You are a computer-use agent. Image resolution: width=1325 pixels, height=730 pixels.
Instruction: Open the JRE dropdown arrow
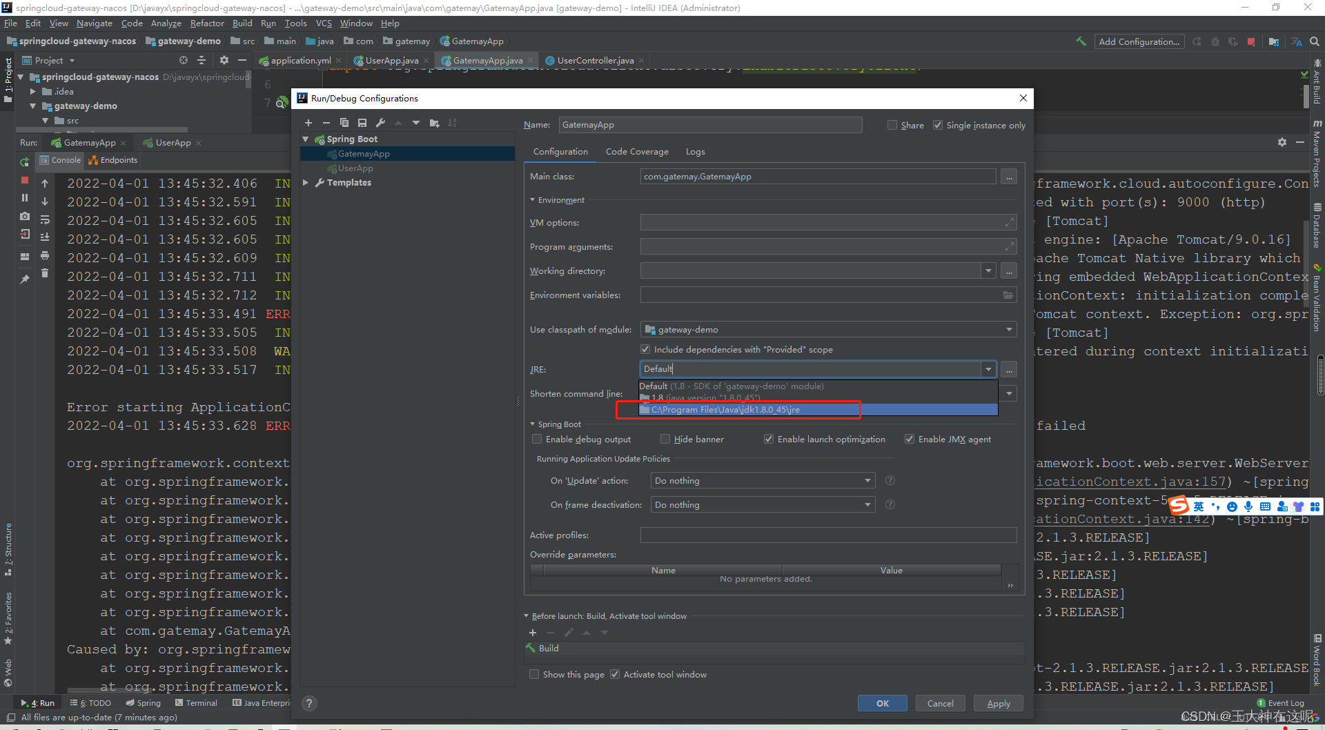989,370
